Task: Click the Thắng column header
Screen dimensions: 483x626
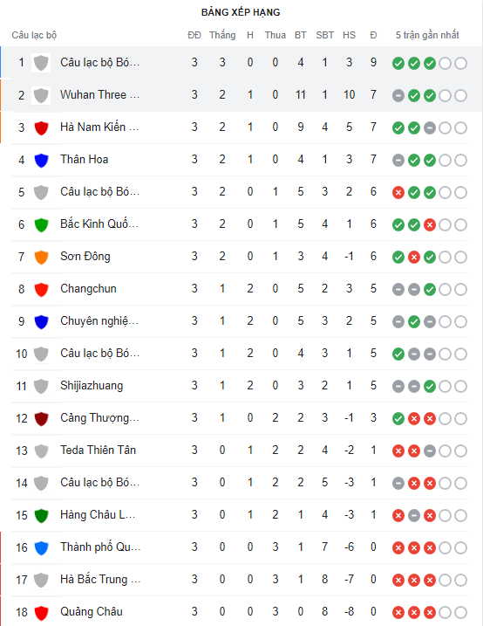Action: pos(222,35)
